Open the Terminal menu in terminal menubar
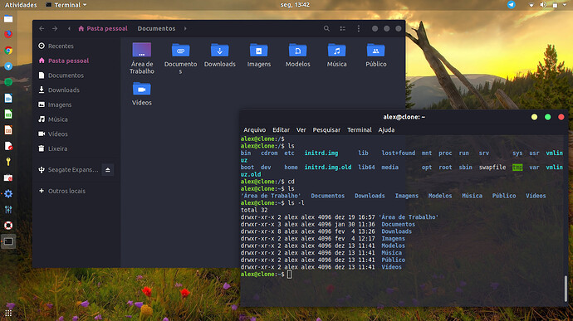The height and width of the screenshot is (321, 573). point(360,129)
